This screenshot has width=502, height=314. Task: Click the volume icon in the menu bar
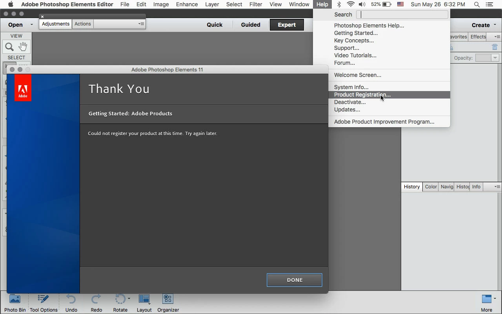click(x=362, y=4)
